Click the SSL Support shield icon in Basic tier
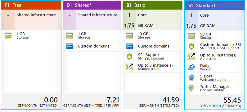The height and width of the screenshot is (112, 247). click(129, 56)
